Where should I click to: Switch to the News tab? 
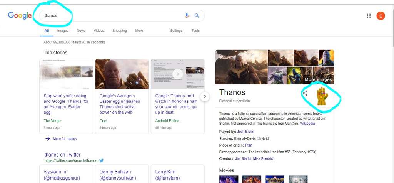tap(81, 31)
